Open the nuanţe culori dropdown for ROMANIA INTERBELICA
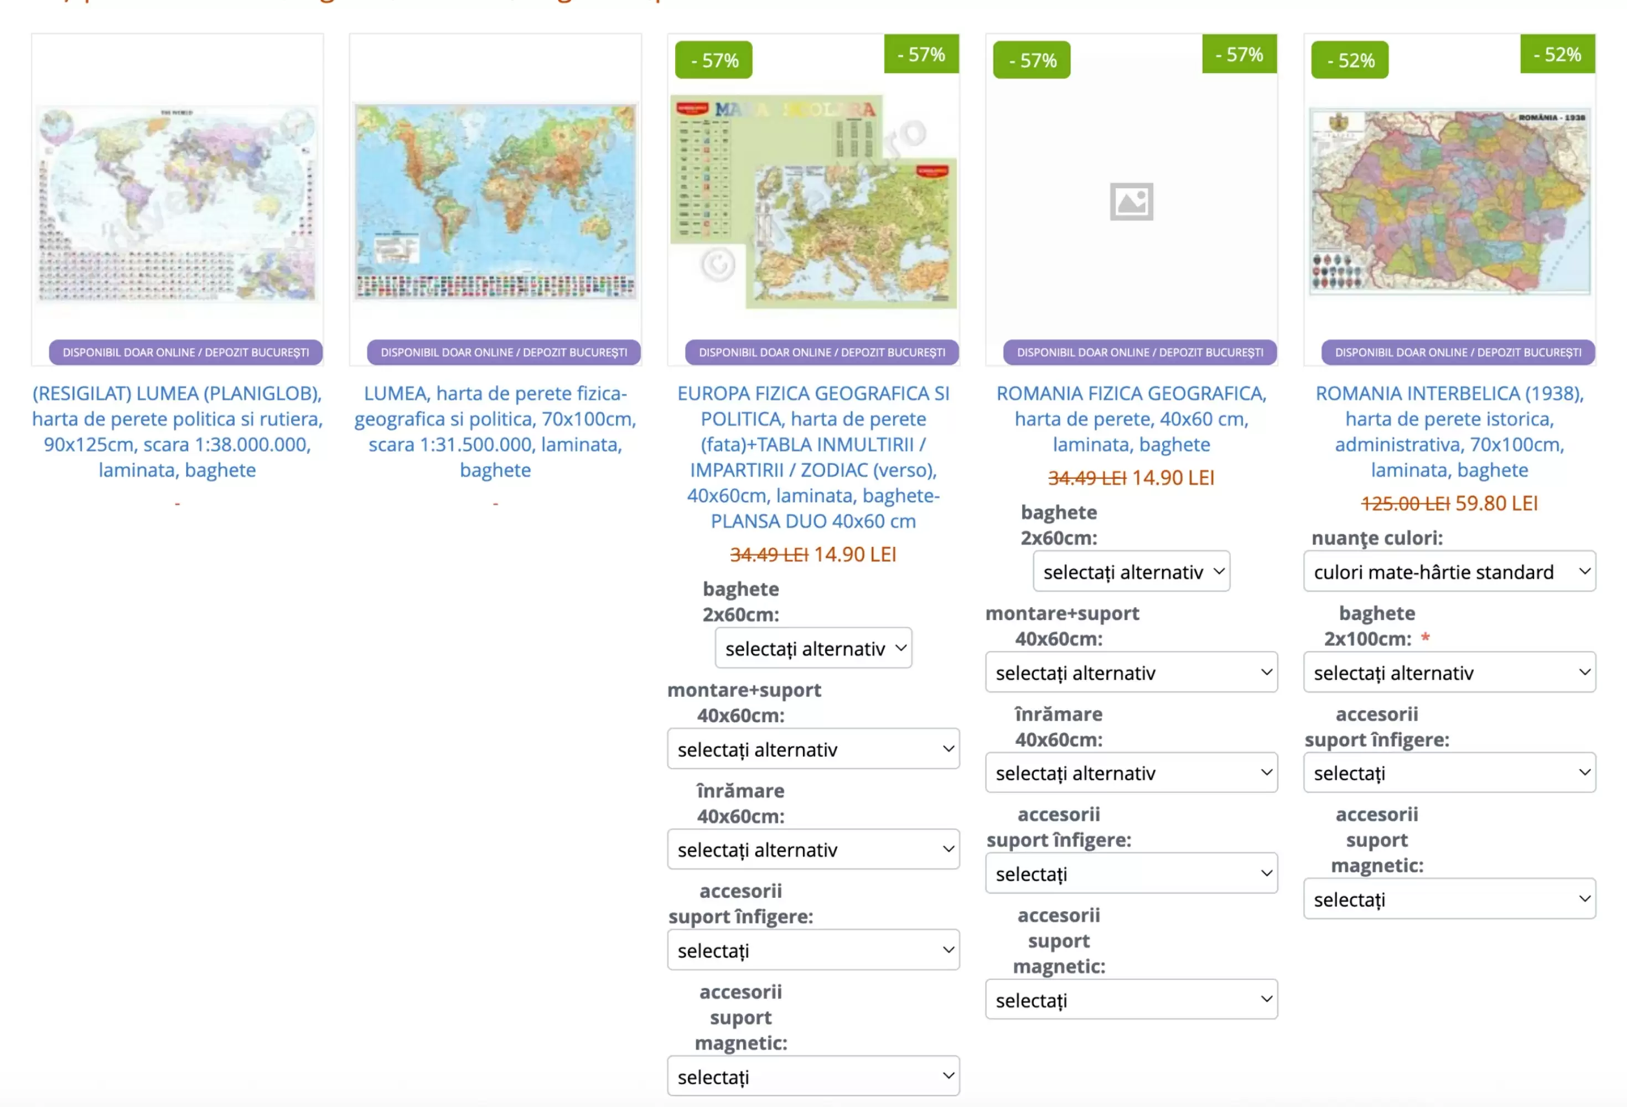 [1449, 571]
